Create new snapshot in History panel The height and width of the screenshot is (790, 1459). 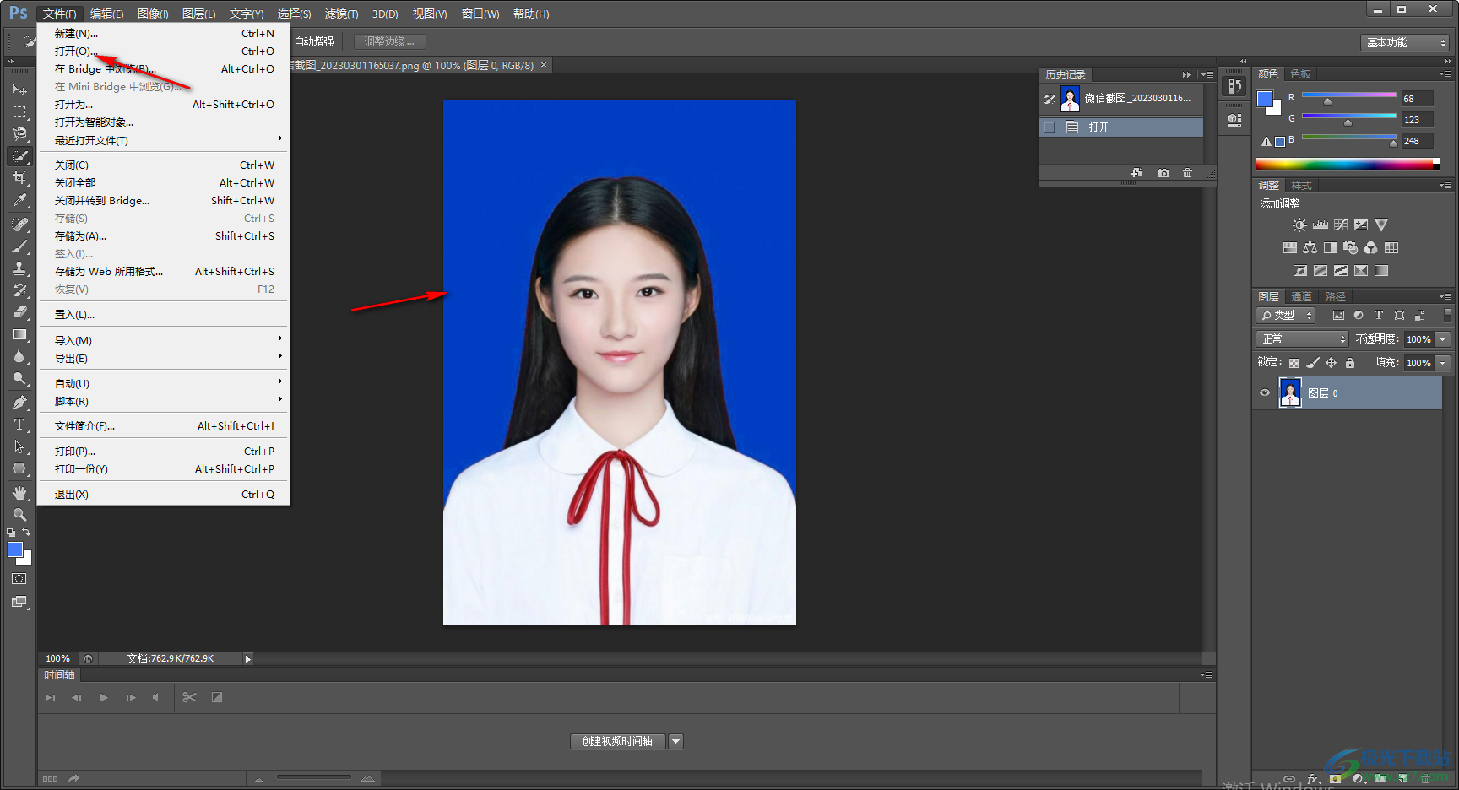pos(1163,173)
